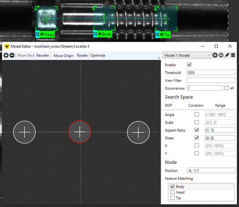
Task: Click the add node plus icon in left toolbar
Action: 6,55
